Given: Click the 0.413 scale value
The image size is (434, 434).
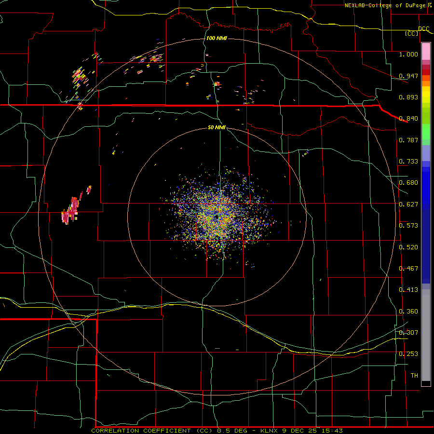Looking at the screenshot, I should 408,290.
